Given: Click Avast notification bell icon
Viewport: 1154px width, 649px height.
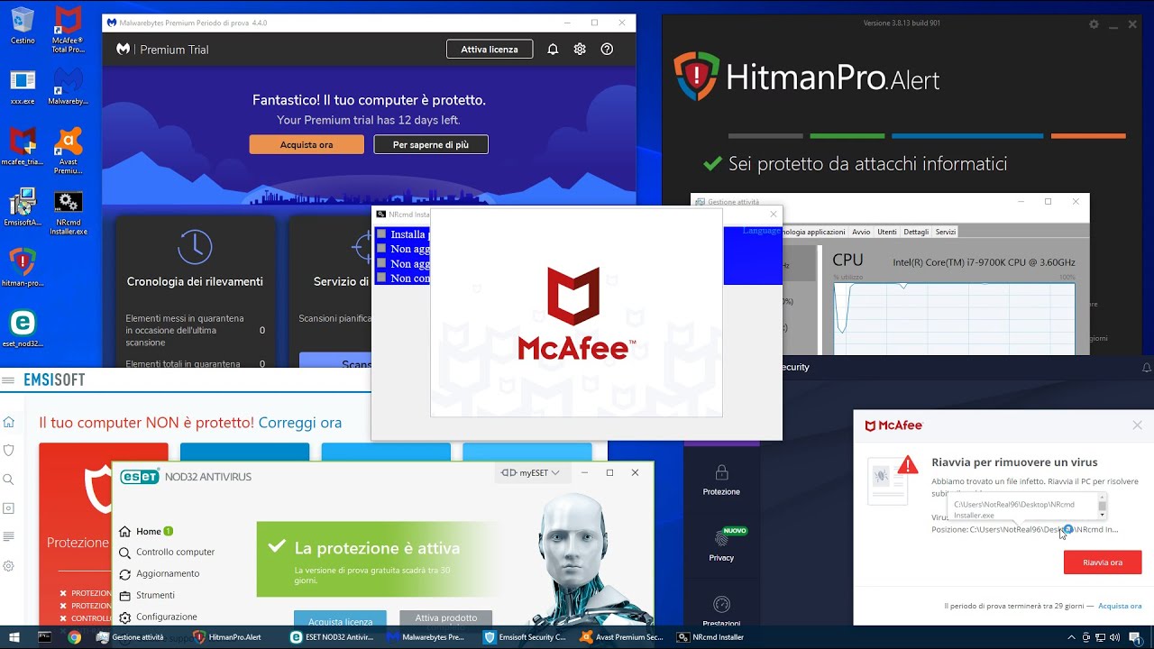Looking at the screenshot, I should (x=1147, y=367).
